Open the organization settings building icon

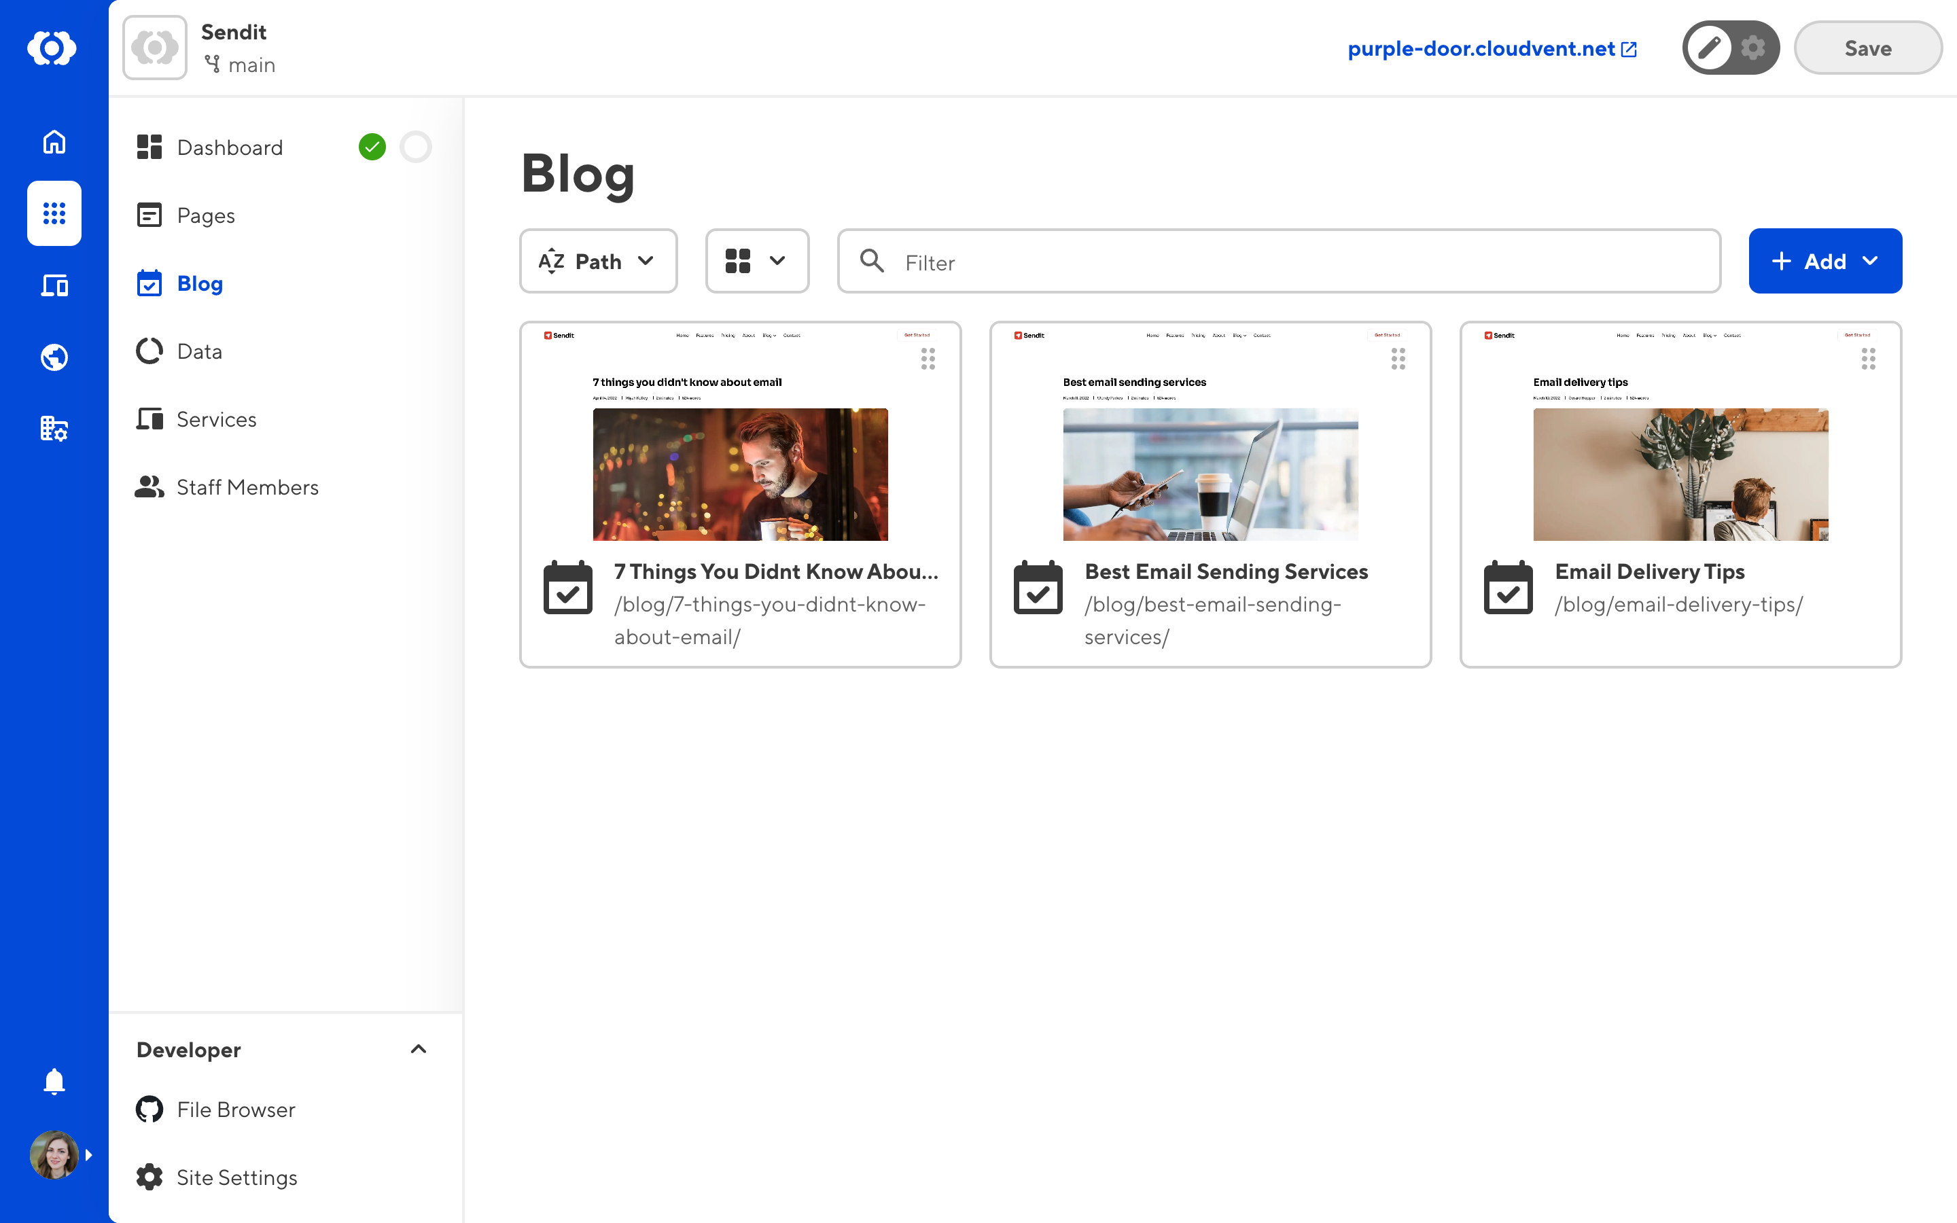(54, 428)
